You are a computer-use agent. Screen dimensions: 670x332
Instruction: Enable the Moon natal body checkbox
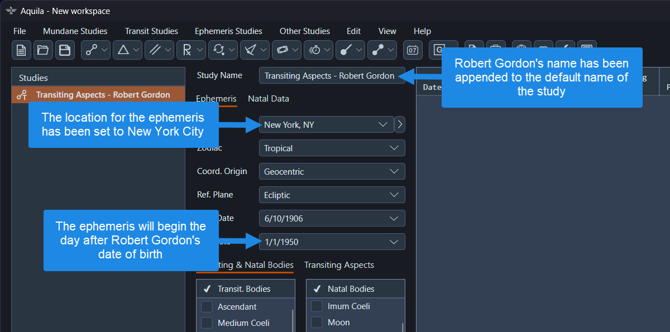(x=317, y=323)
